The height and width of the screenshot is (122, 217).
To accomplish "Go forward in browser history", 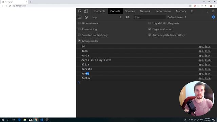I will (6, 6).
